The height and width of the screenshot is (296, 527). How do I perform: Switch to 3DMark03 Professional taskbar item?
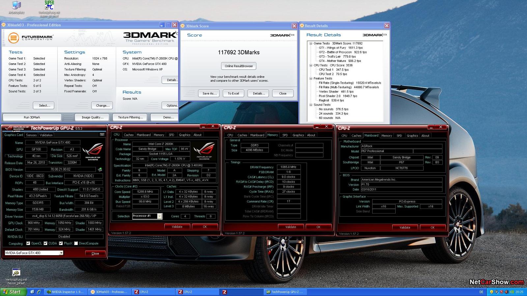109,292
